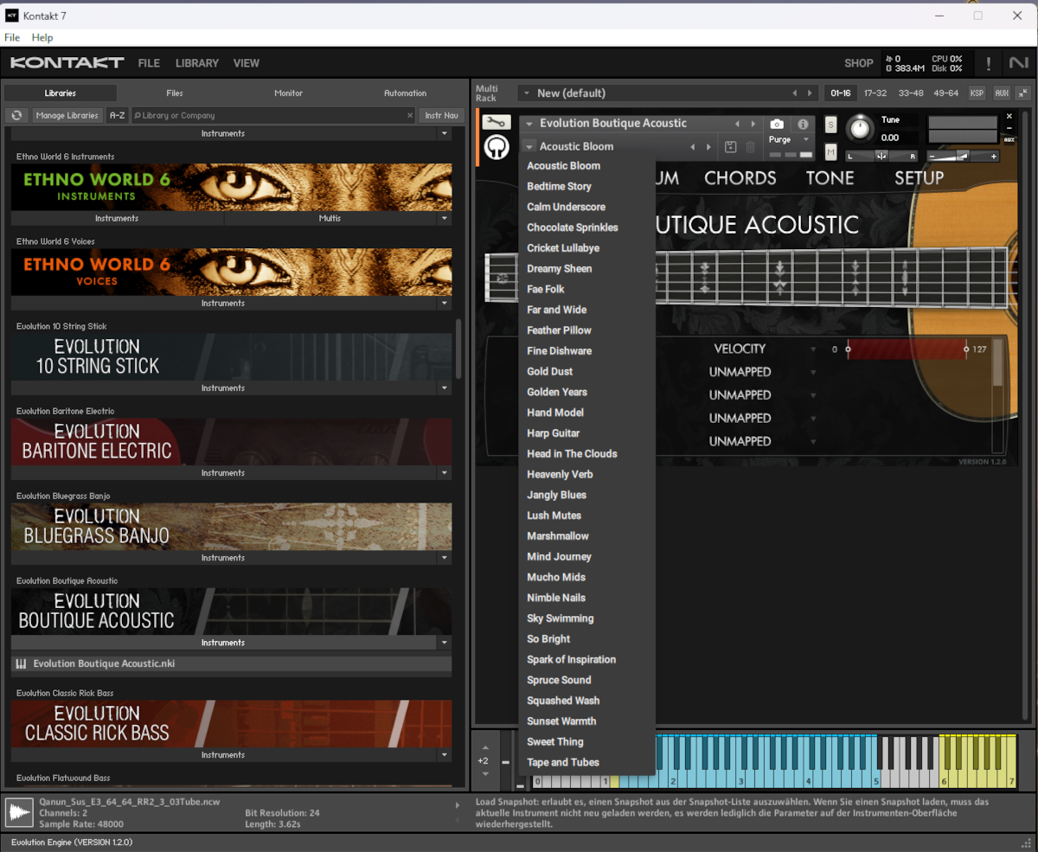Viewport: 1038px width, 852px height.
Task: Expand the Evolution 10 String Stick dropdown arrow
Action: (445, 388)
